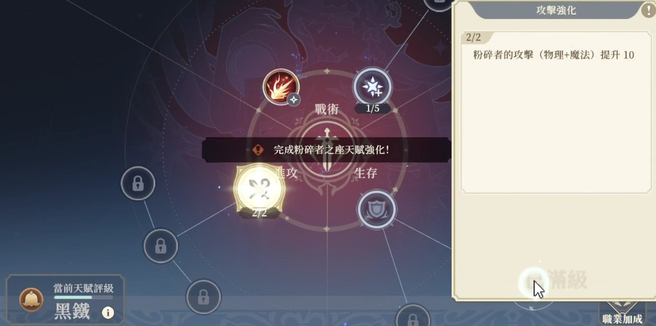Click the central sword emblem
The width and height of the screenshot is (656, 326).
(327, 150)
